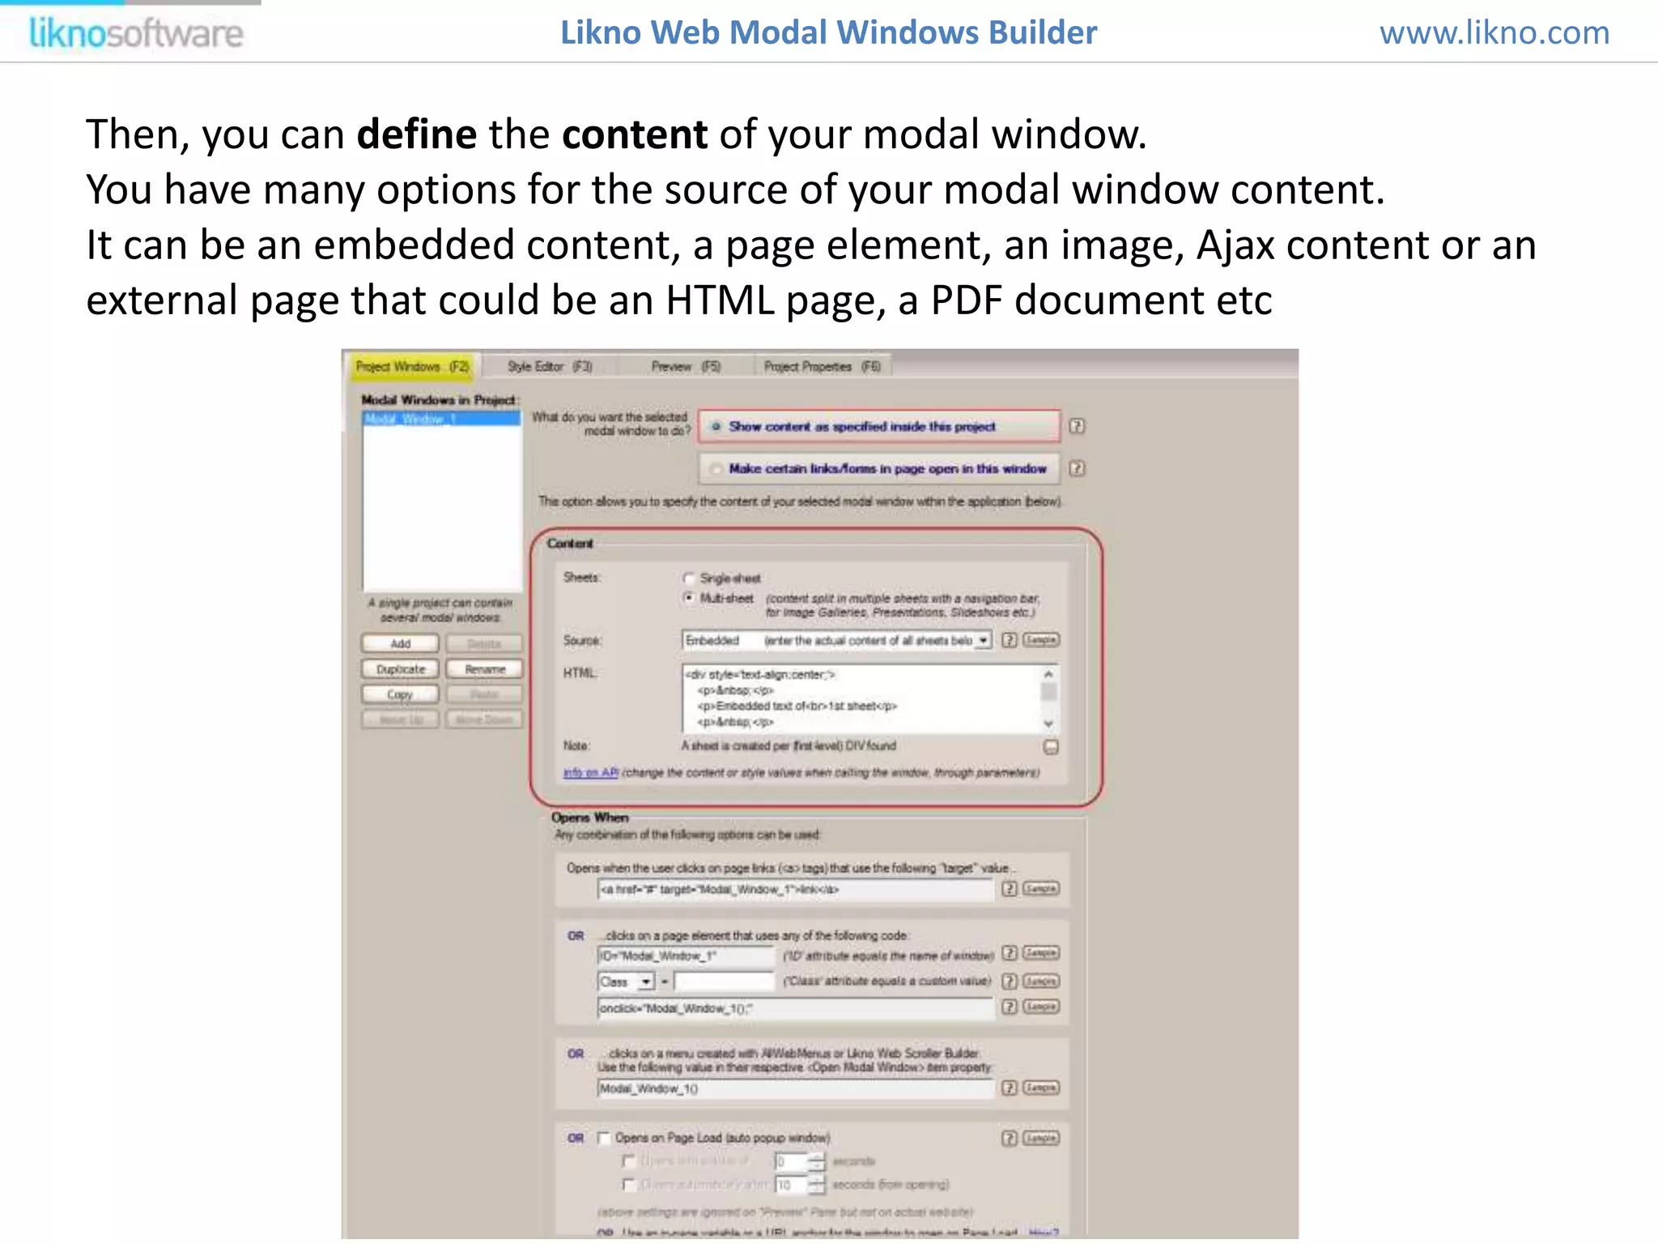The width and height of the screenshot is (1658, 1244).
Task: Enable 'Opens on Page Load' checkbox
Action: point(604,1138)
